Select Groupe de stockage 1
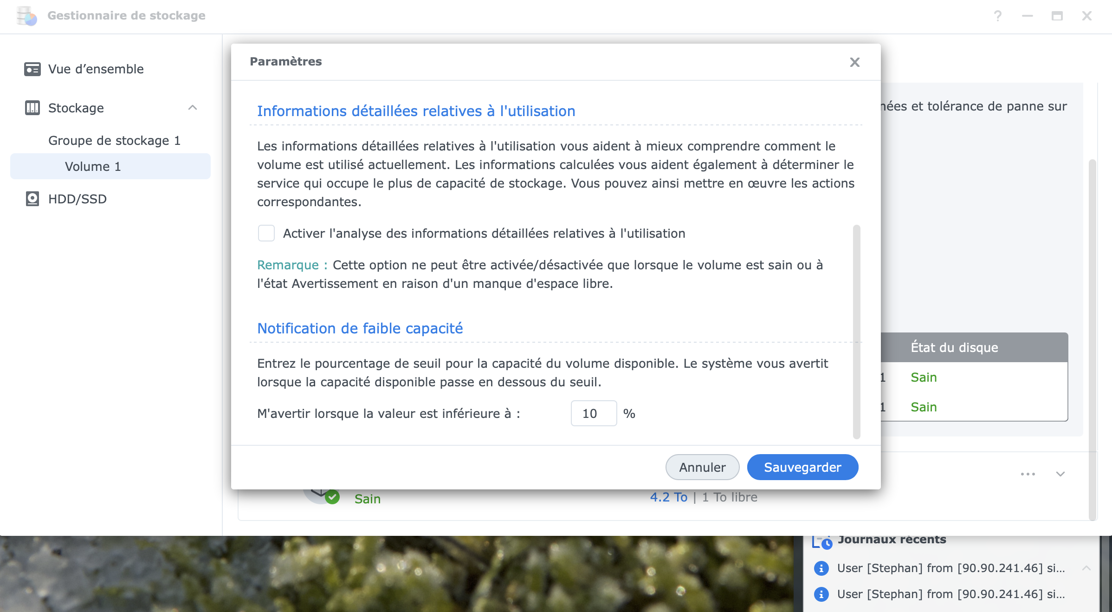This screenshot has width=1112, height=612. (x=114, y=140)
